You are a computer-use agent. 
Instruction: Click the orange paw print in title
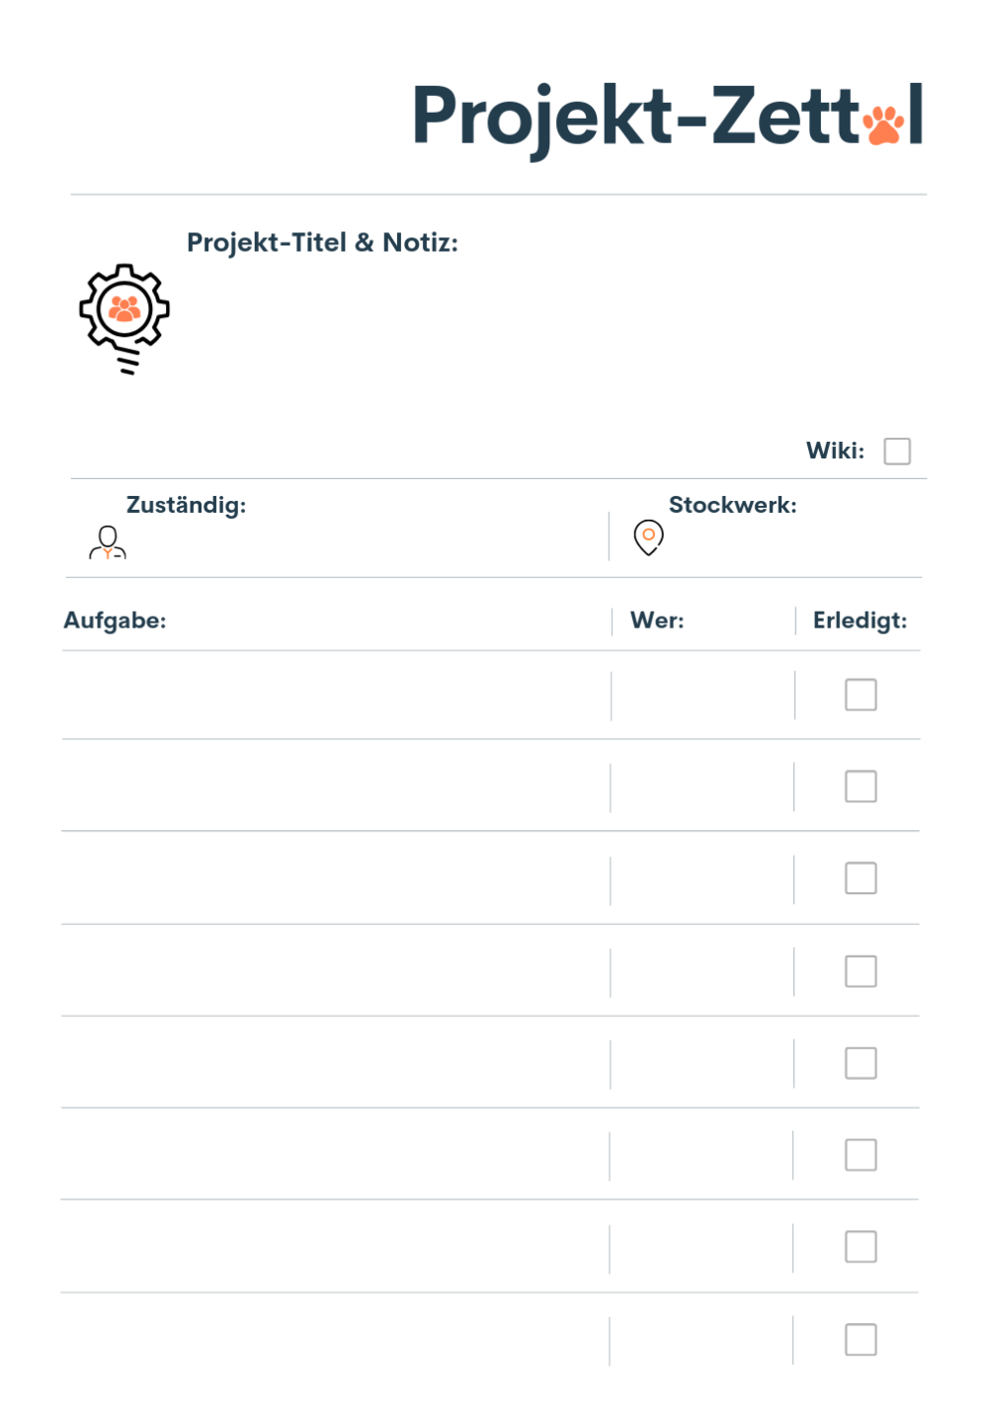[883, 124]
